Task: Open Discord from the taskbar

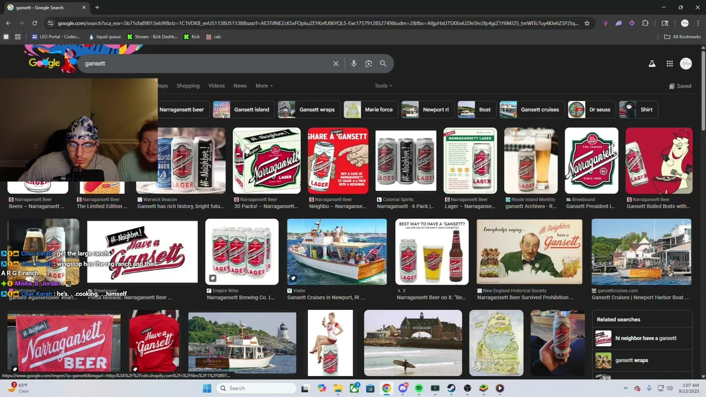Action: [x=403, y=388]
